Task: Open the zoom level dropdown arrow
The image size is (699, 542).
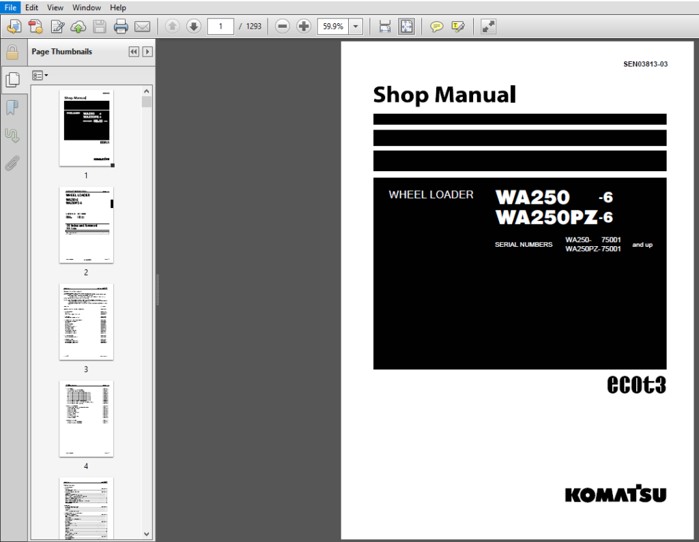Action: [356, 27]
